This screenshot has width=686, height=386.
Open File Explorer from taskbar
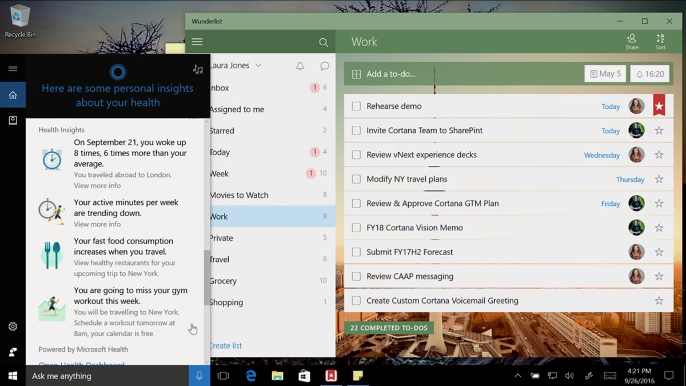277,376
